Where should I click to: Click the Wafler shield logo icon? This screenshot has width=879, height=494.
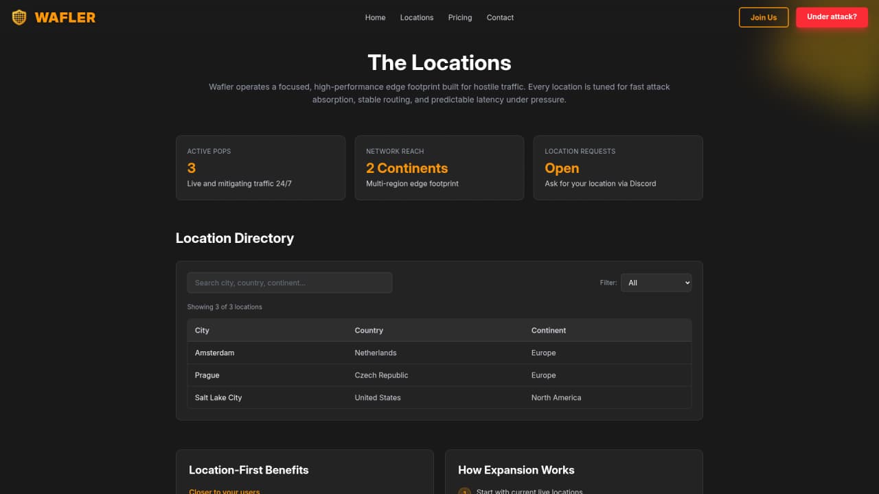(19, 17)
